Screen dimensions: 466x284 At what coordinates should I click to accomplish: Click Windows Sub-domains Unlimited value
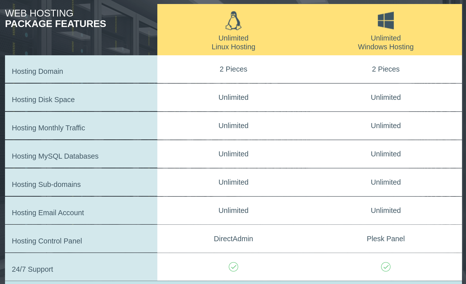click(x=386, y=182)
